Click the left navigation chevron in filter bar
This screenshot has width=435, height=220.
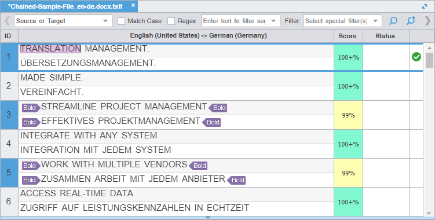pos(7,21)
